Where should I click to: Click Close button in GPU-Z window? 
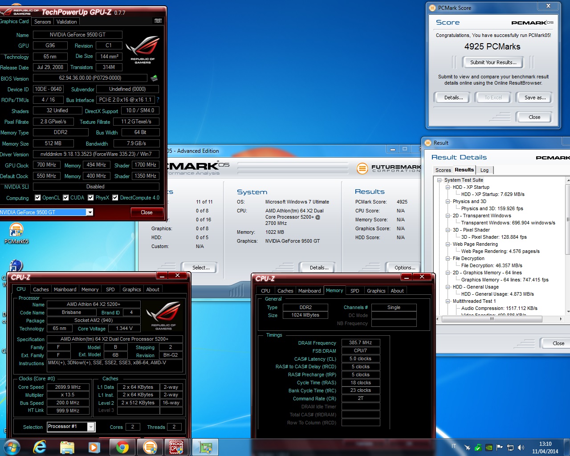147,212
